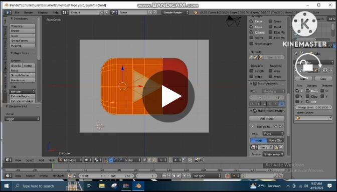Viewport: 337px width, 192px height.
Task: Open the 3D viewport View menu
Action: click(18, 160)
